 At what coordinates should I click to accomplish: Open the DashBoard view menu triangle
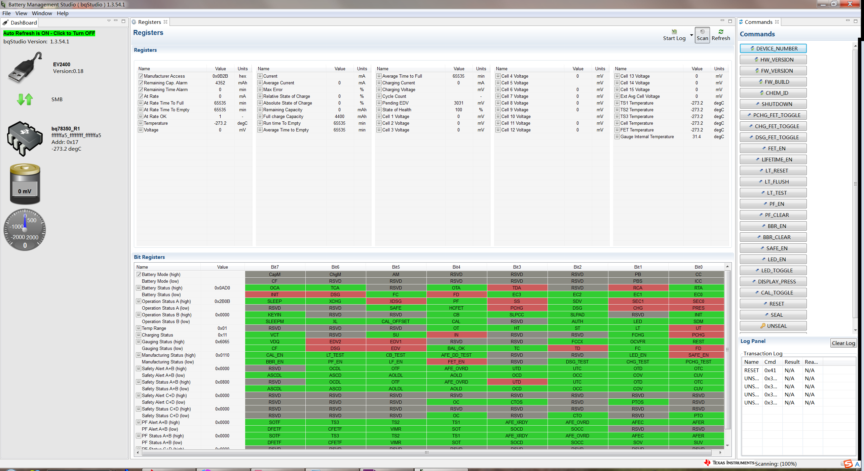pyautogui.click(x=109, y=21)
